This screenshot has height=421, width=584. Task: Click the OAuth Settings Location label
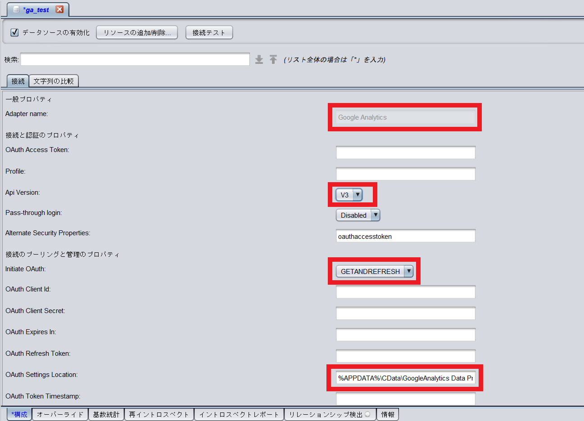coord(41,375)
